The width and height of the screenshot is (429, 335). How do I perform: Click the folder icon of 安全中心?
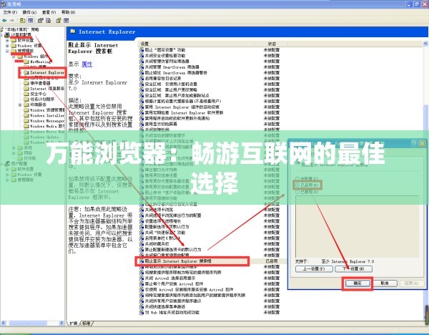26,94
